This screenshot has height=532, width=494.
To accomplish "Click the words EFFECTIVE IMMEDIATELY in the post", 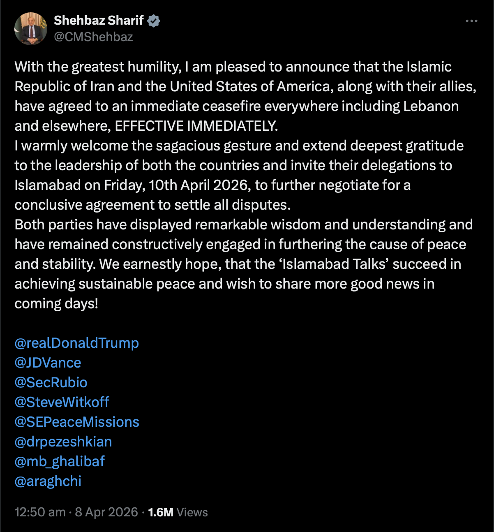I will point(196,126).
